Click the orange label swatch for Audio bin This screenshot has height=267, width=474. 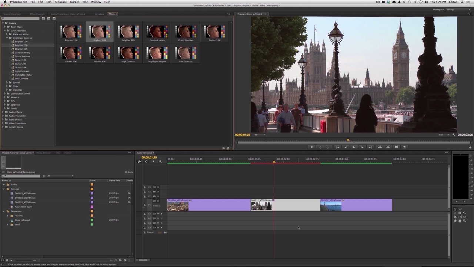(x=92, y=184)
